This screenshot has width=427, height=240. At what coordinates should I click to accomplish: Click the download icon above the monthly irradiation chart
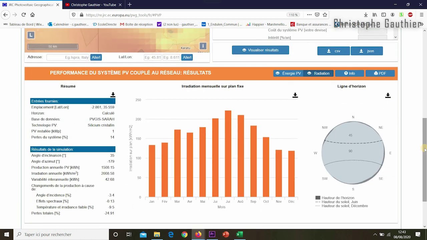[295, 95]
